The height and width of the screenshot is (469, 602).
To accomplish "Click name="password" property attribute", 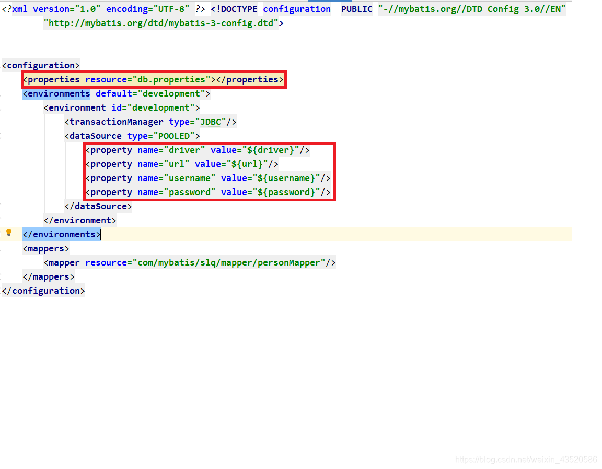I will (x=177, y=193).
